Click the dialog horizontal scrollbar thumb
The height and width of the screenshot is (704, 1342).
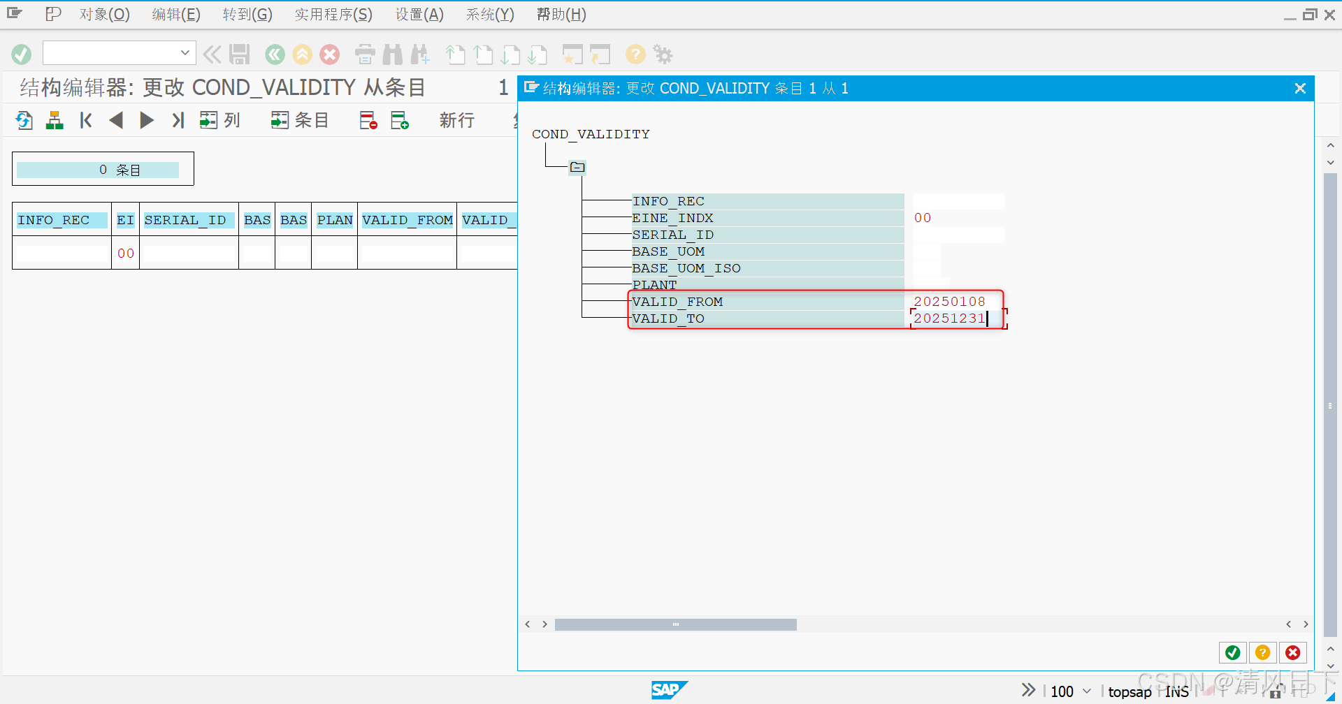click(675, 624)
